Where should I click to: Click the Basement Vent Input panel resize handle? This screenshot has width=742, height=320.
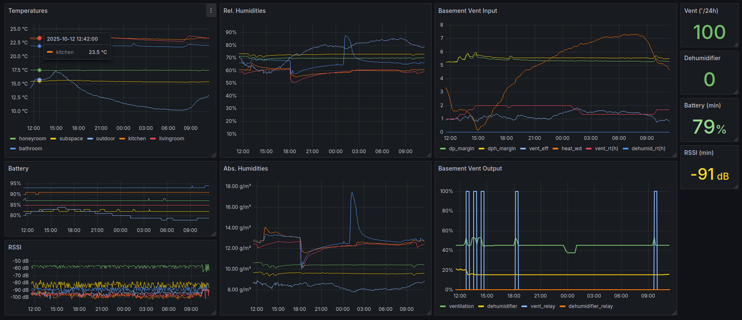coord(674,155)
